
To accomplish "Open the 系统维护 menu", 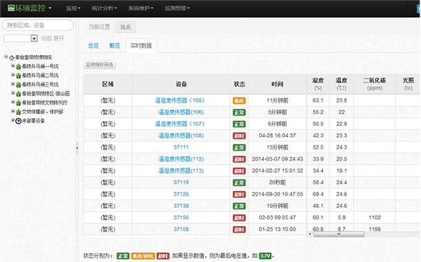I will click(141, 8).
